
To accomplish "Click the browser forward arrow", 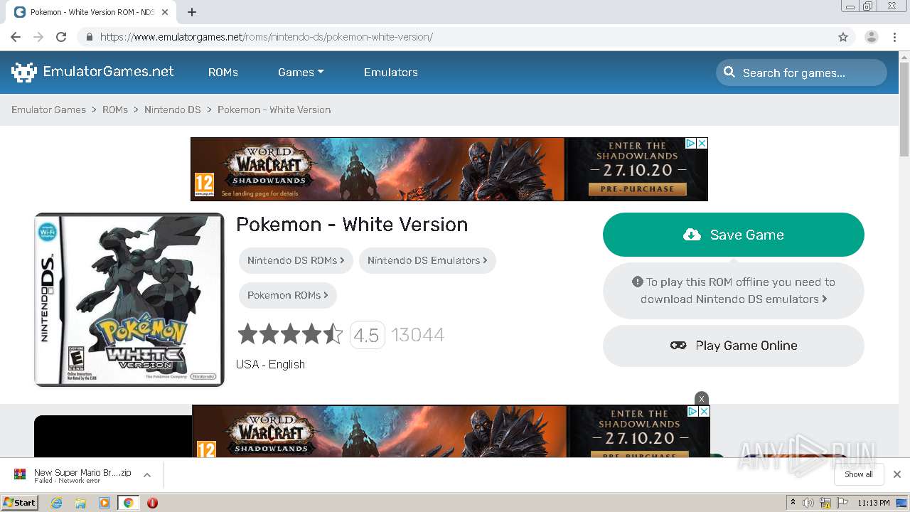I will (38, 37).
